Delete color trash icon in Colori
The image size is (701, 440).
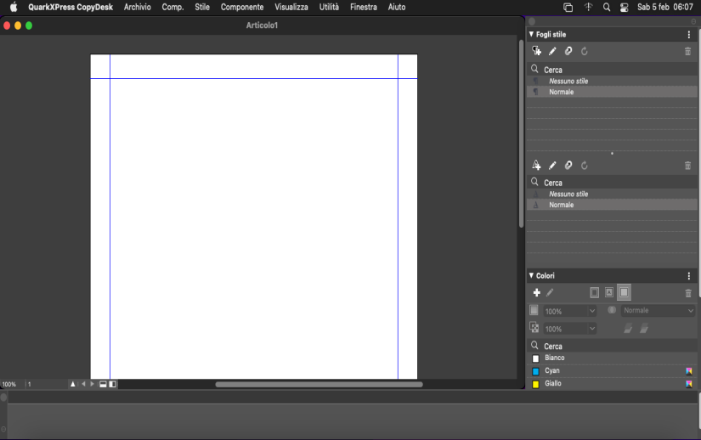point(688,293)
